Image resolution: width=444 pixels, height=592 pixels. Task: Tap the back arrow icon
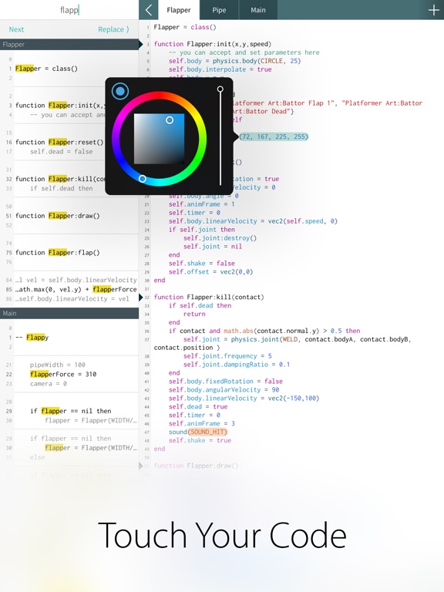[x=148, y=10]
